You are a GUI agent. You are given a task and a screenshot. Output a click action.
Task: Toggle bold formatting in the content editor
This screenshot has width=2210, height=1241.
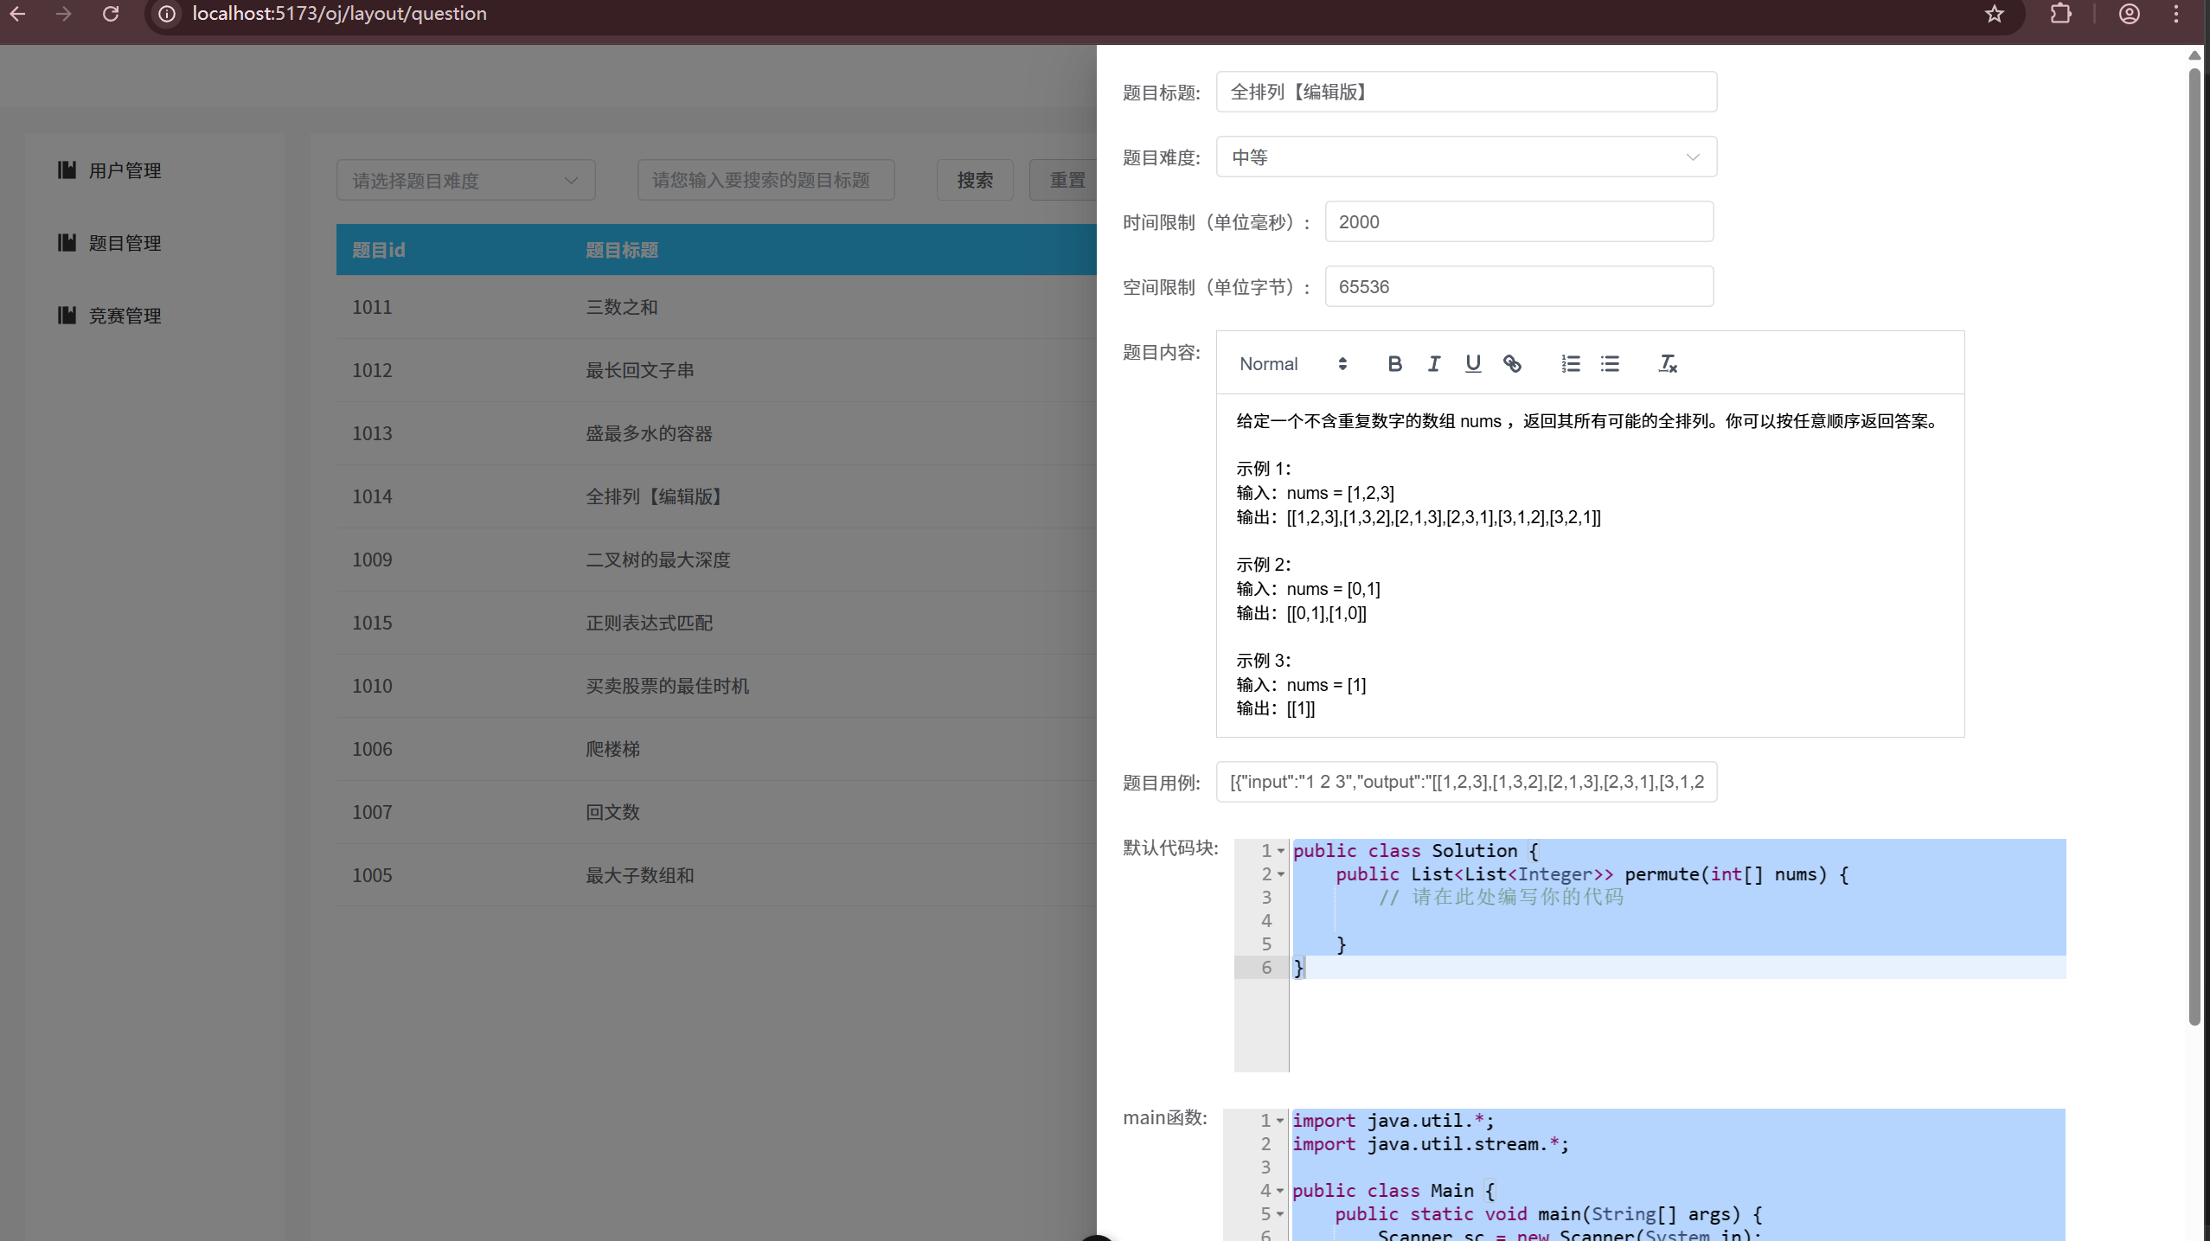pos(1393,363)
